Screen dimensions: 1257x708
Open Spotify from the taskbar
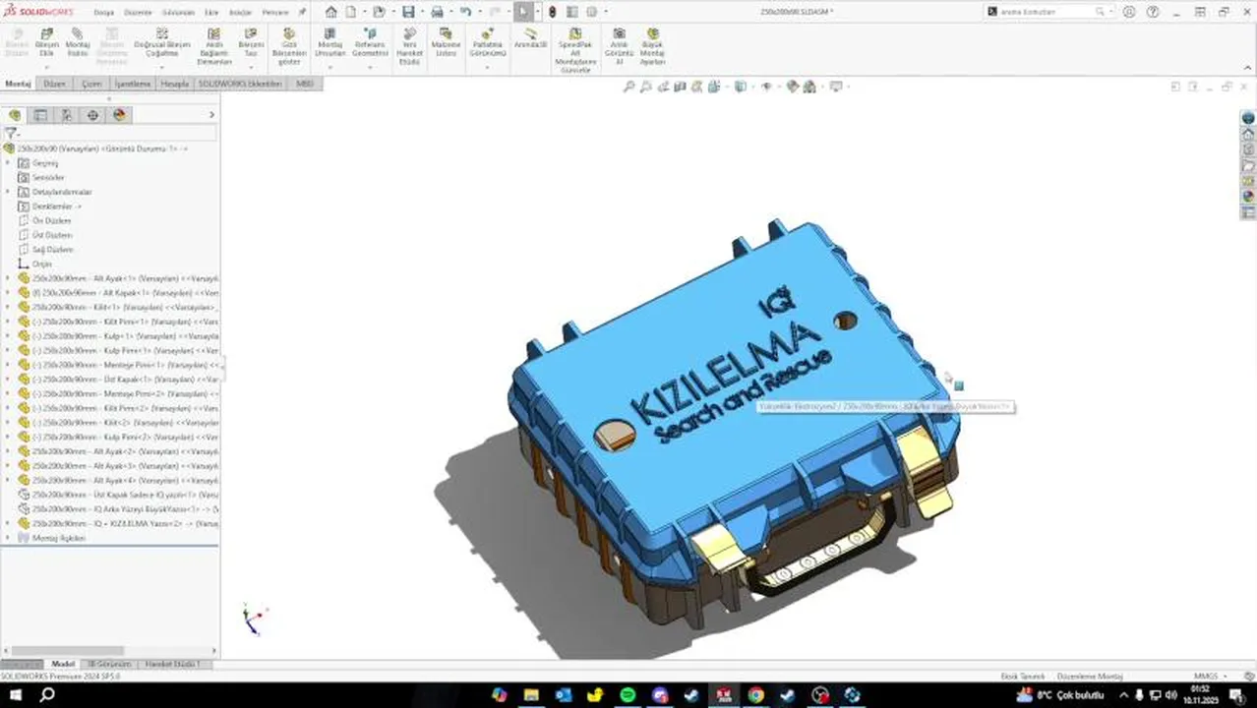click(628, 695)
